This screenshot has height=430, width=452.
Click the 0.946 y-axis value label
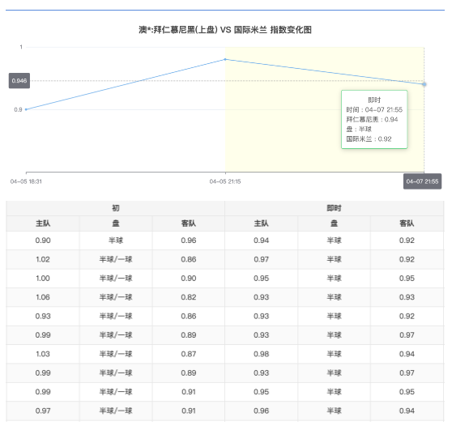click(x=19, y=81)
